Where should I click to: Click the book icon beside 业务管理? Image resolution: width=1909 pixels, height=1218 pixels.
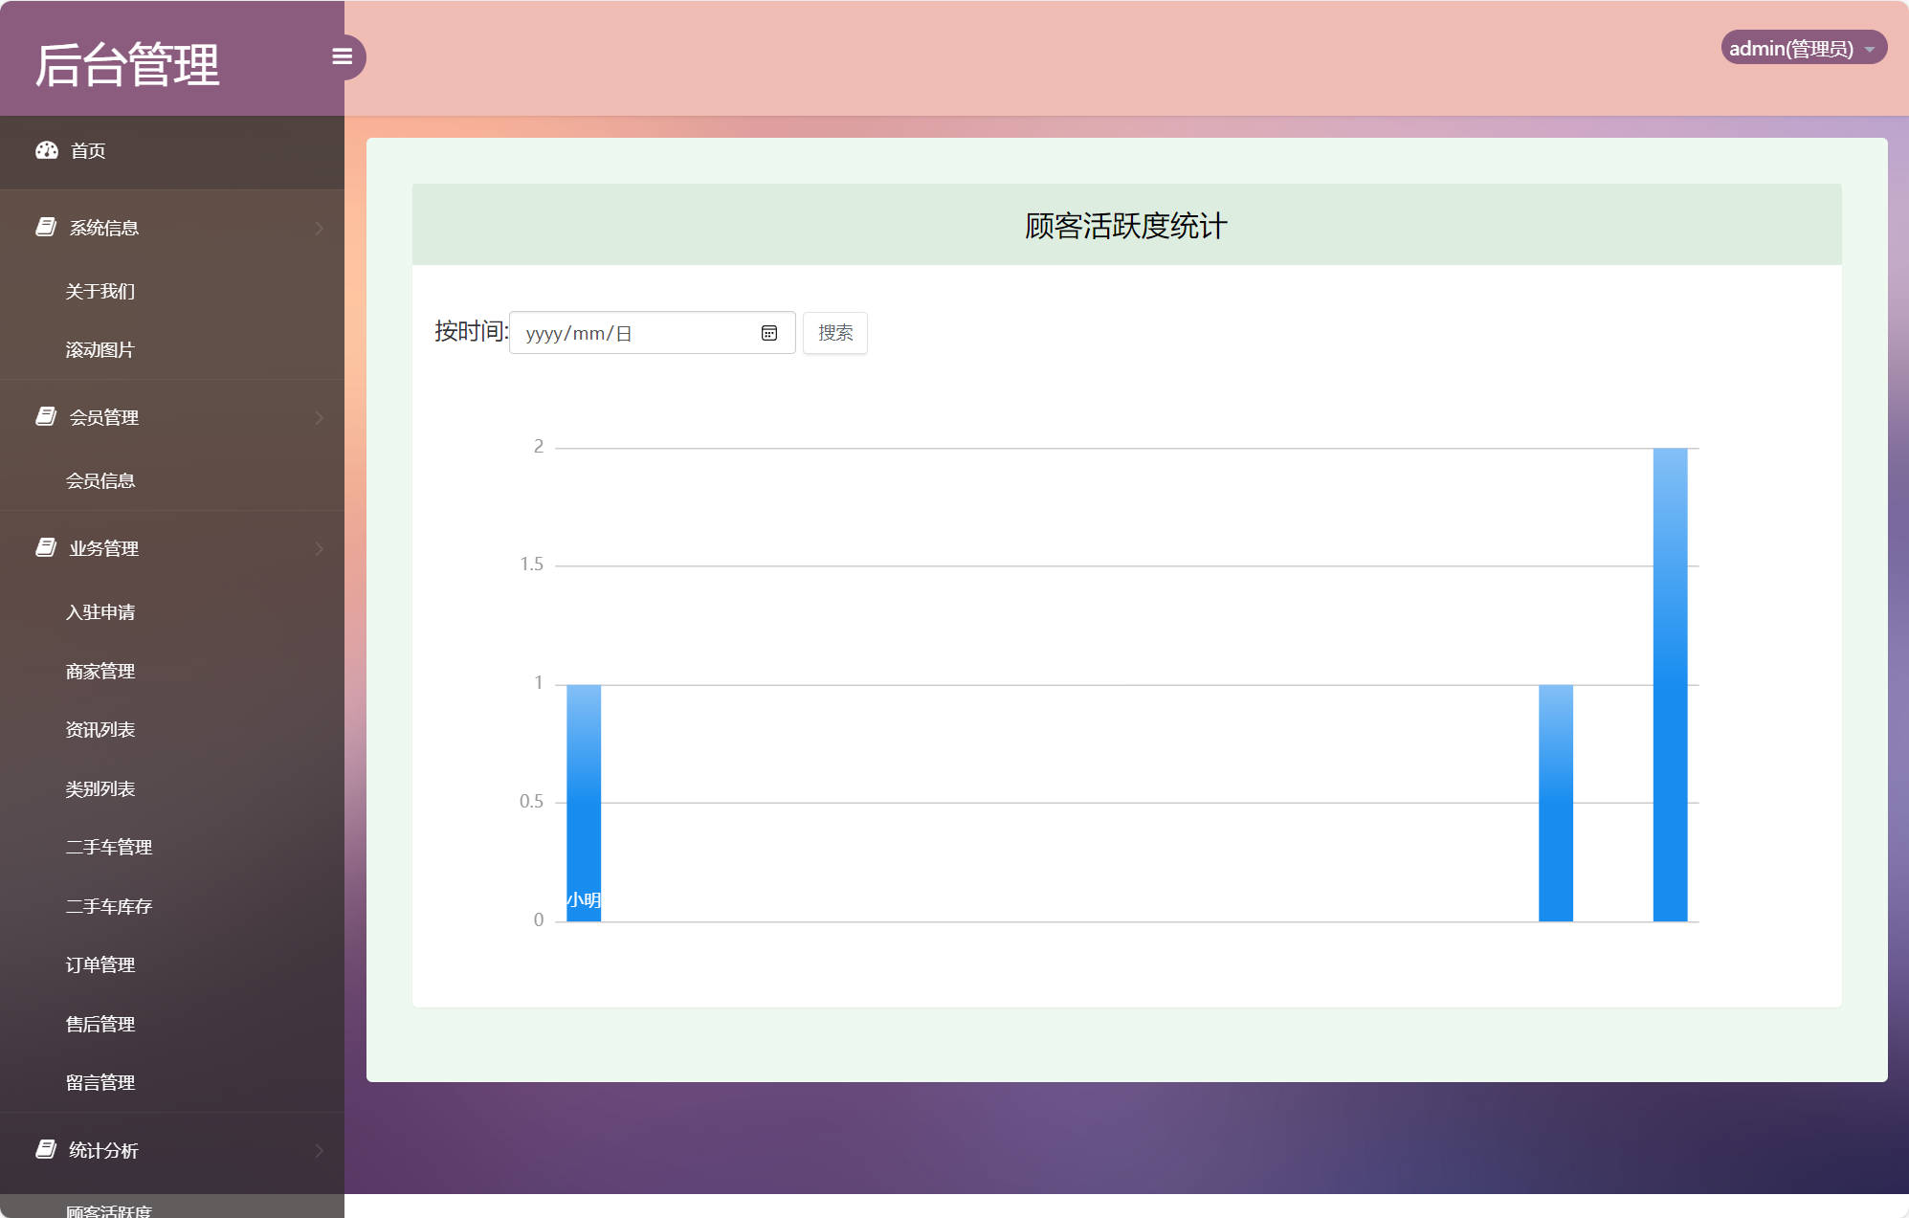45,546
